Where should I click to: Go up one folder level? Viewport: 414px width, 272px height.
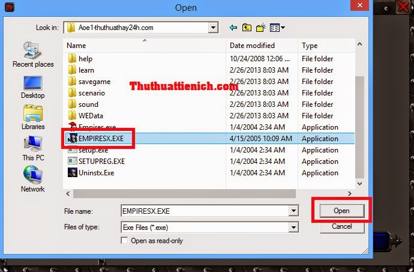tap(247, 28)
